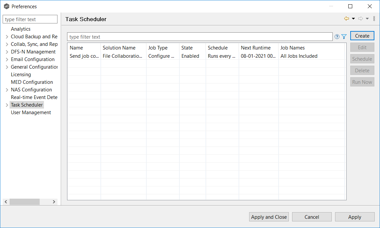380x228 pixels.
Task: Select Analytics in the sidebar
Action: [20, 29]
